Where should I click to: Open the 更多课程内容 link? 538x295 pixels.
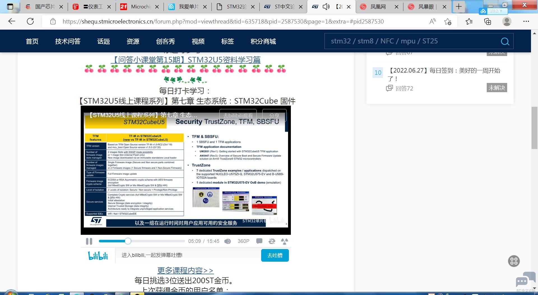[x=185, y=271]
